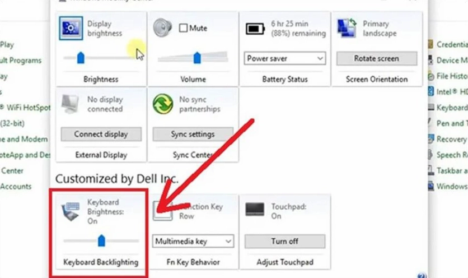Open Credential Manager item in Control Panel
The image size is (468, 278).
[452, 44]
